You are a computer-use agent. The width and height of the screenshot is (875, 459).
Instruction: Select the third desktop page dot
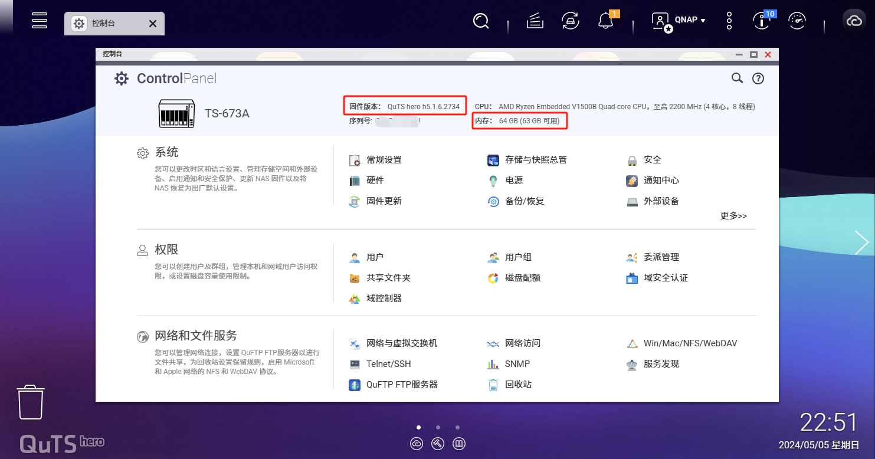tap(457, 427)
